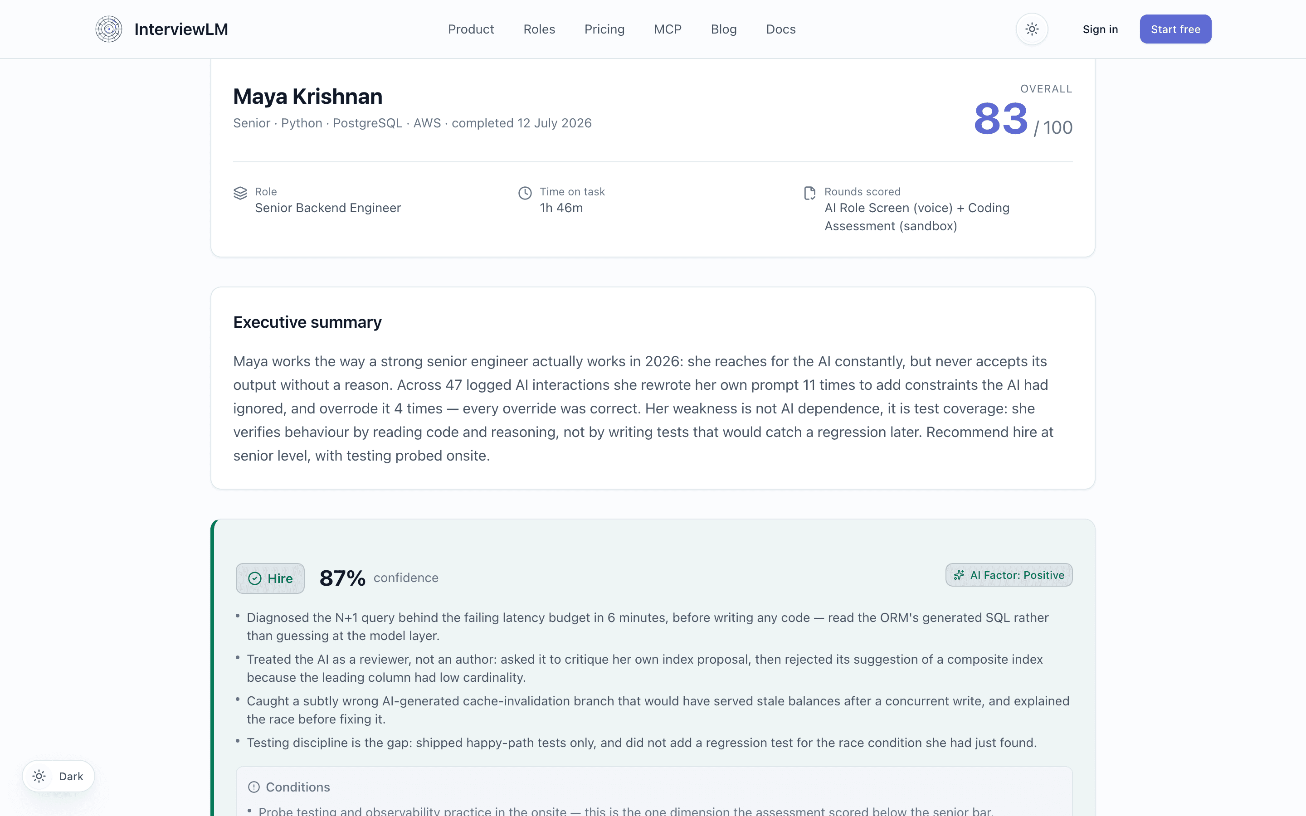
Task: Click the Executive summary heading
Action: pyautogui.click(x=307, y=322)
